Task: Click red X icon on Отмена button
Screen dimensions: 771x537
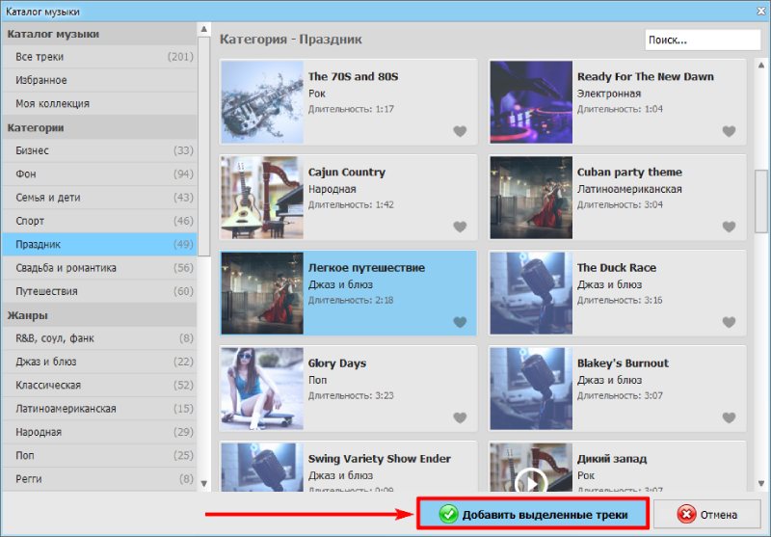Action: pos(686,515)
